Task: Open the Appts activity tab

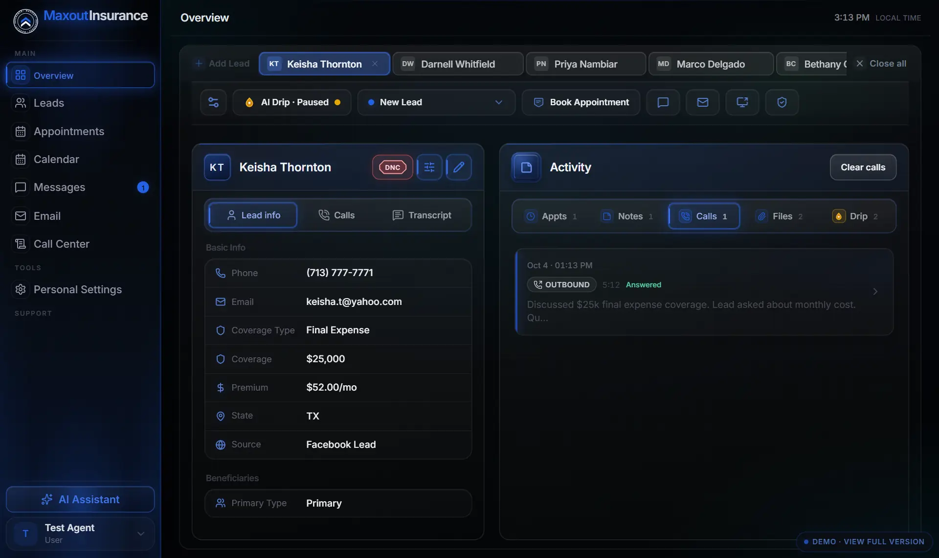Action: pos(551,216)
